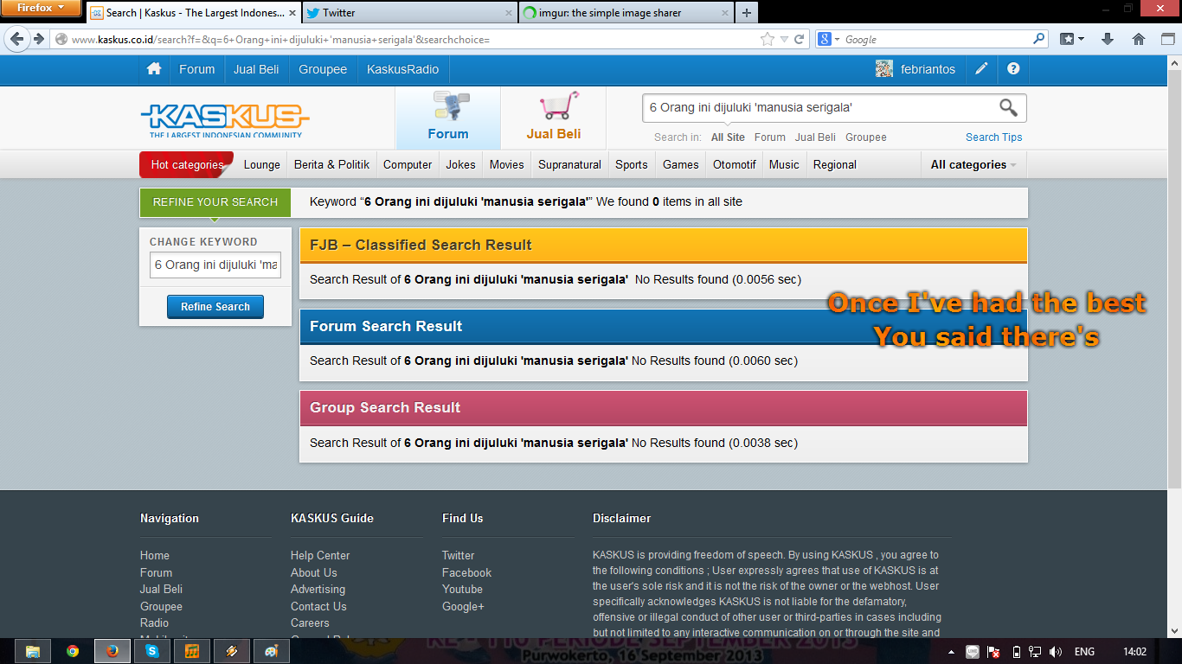Close the Twitter tab
Screen dimensions: 1182x664
pyautogui.click(x=509, y=13)
